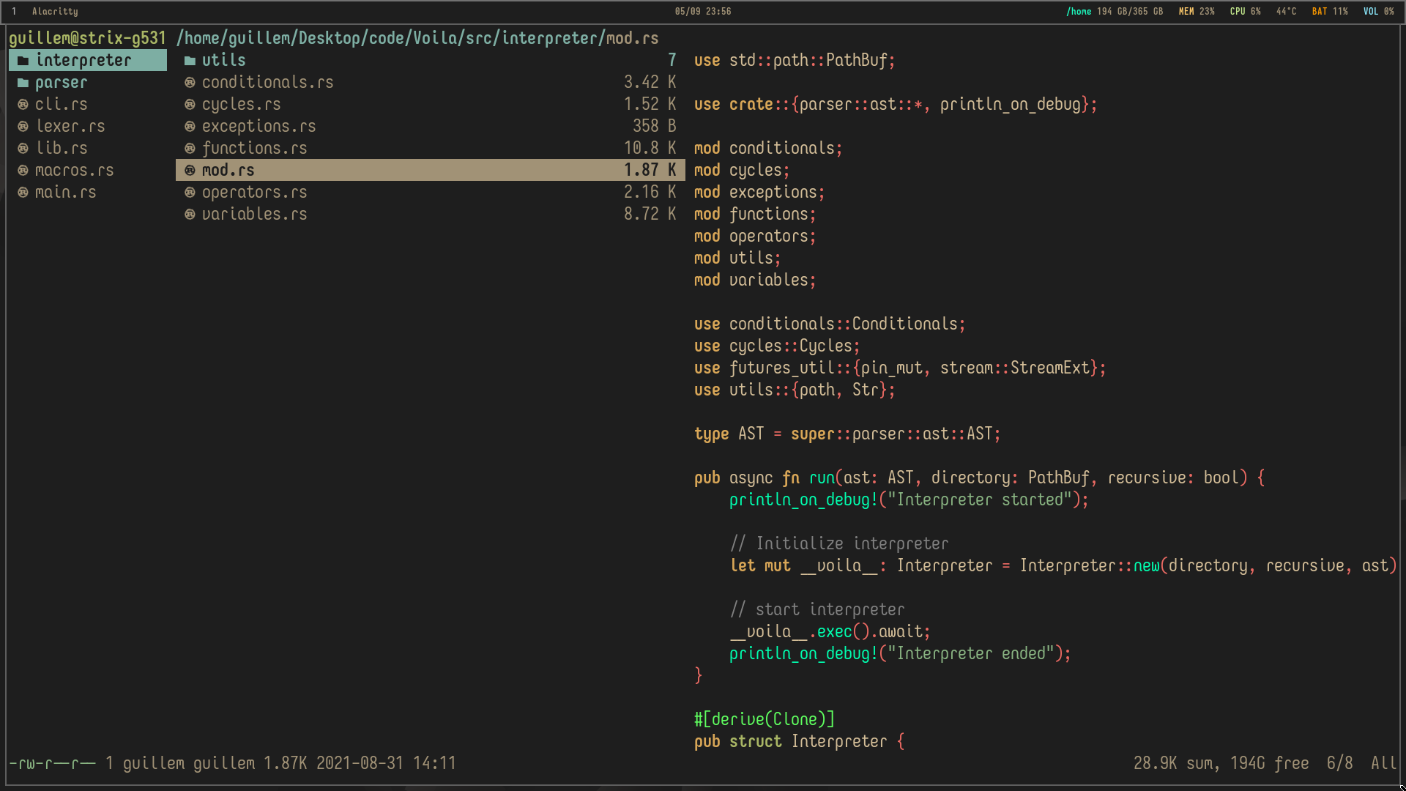Select the exceptions.rs file entry
Image resolution: width=1406 pixels, height=791 pixels.
point(258,127)
